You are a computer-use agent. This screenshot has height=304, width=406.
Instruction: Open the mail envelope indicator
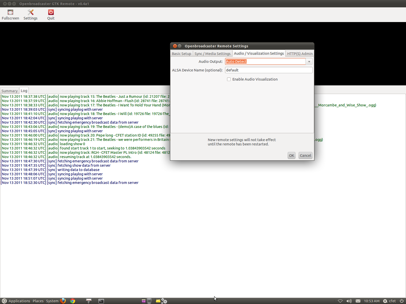point(358,301)
